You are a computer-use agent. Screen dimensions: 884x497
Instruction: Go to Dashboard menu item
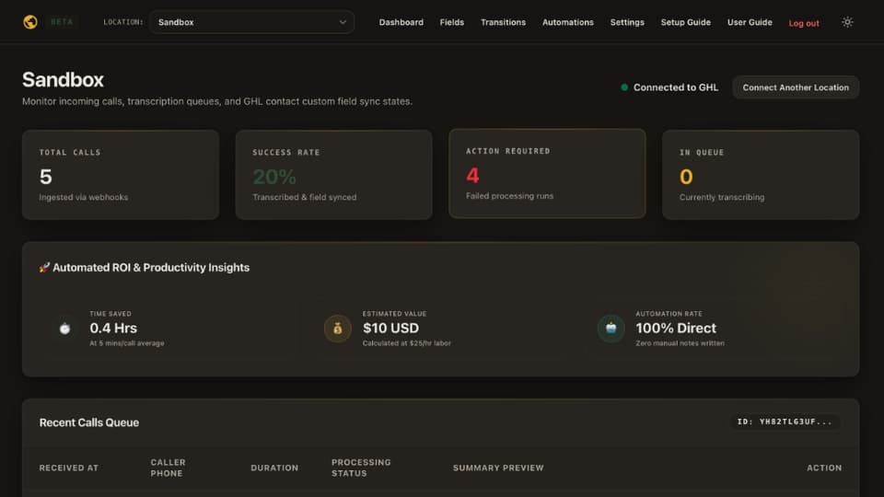click(401, 22)
